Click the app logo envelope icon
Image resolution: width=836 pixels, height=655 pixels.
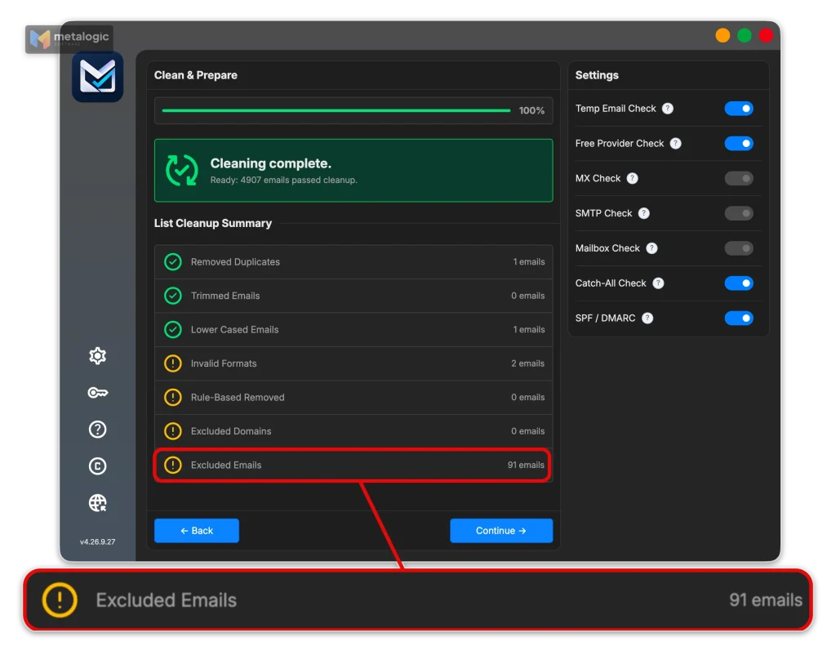click(98, 77)
